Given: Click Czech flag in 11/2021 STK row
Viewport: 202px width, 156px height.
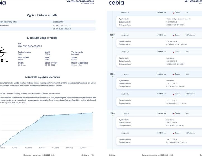Looking at the screenshot, I should (x=174, y=74).
